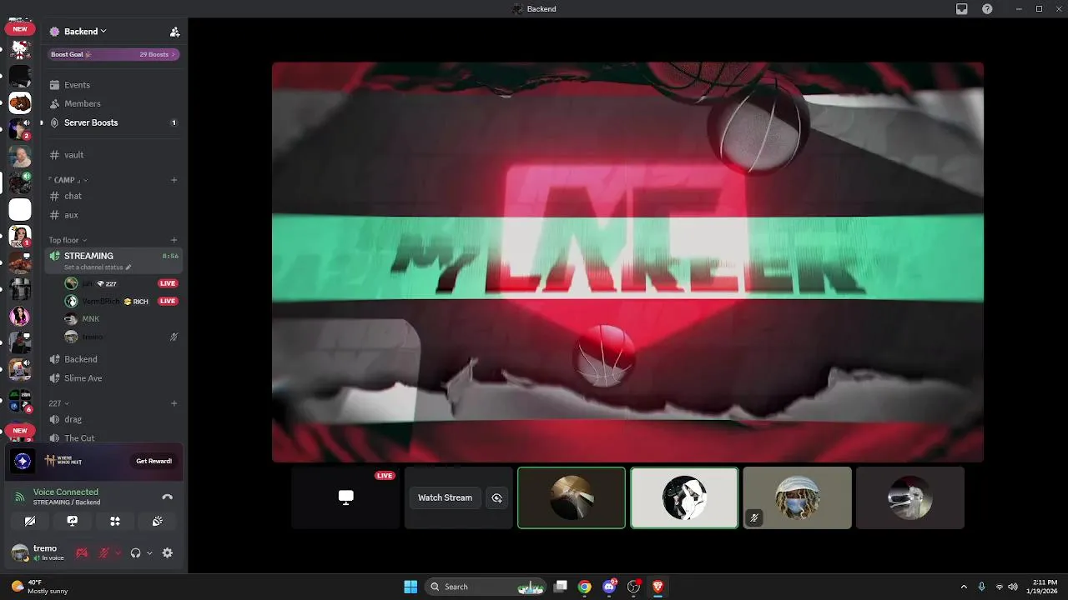1068x600 pixels.
Task: Click the share your screen button
Action: click(x=73, y=521)
